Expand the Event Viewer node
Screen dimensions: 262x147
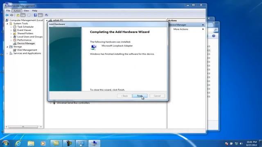11,30
